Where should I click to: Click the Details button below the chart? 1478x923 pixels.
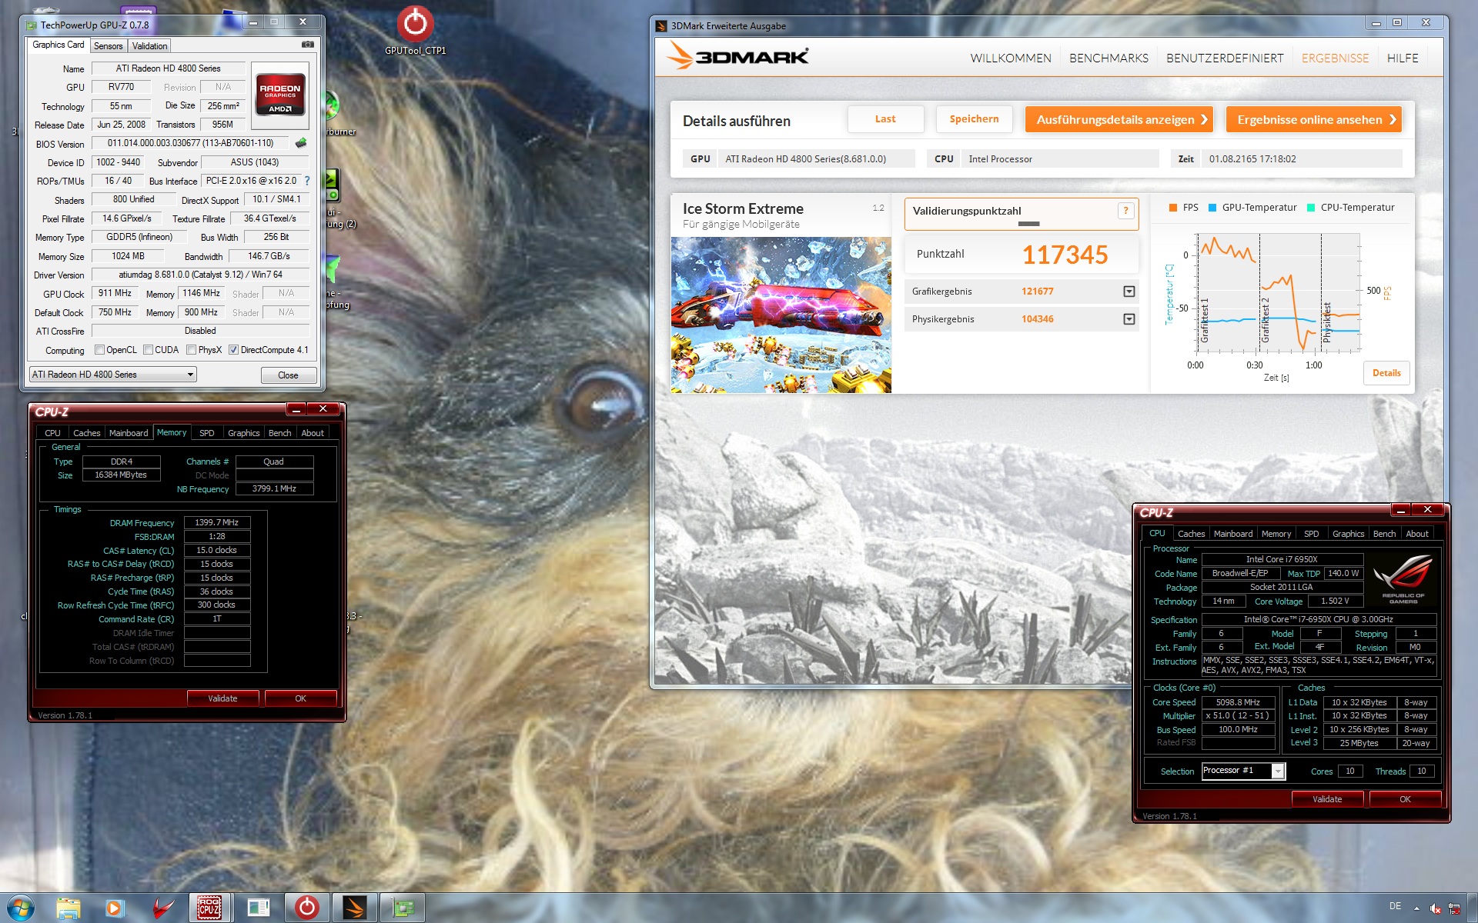click(x=1386, y=373)
